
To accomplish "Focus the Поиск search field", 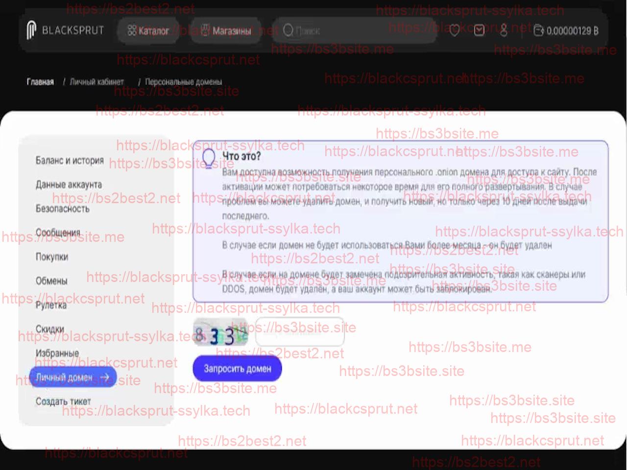I will (x=355, y=31).
